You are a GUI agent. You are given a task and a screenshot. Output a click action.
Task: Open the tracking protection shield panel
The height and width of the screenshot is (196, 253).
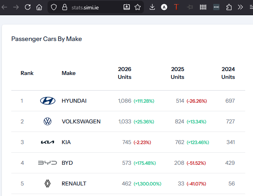click(x=54, y=7)
